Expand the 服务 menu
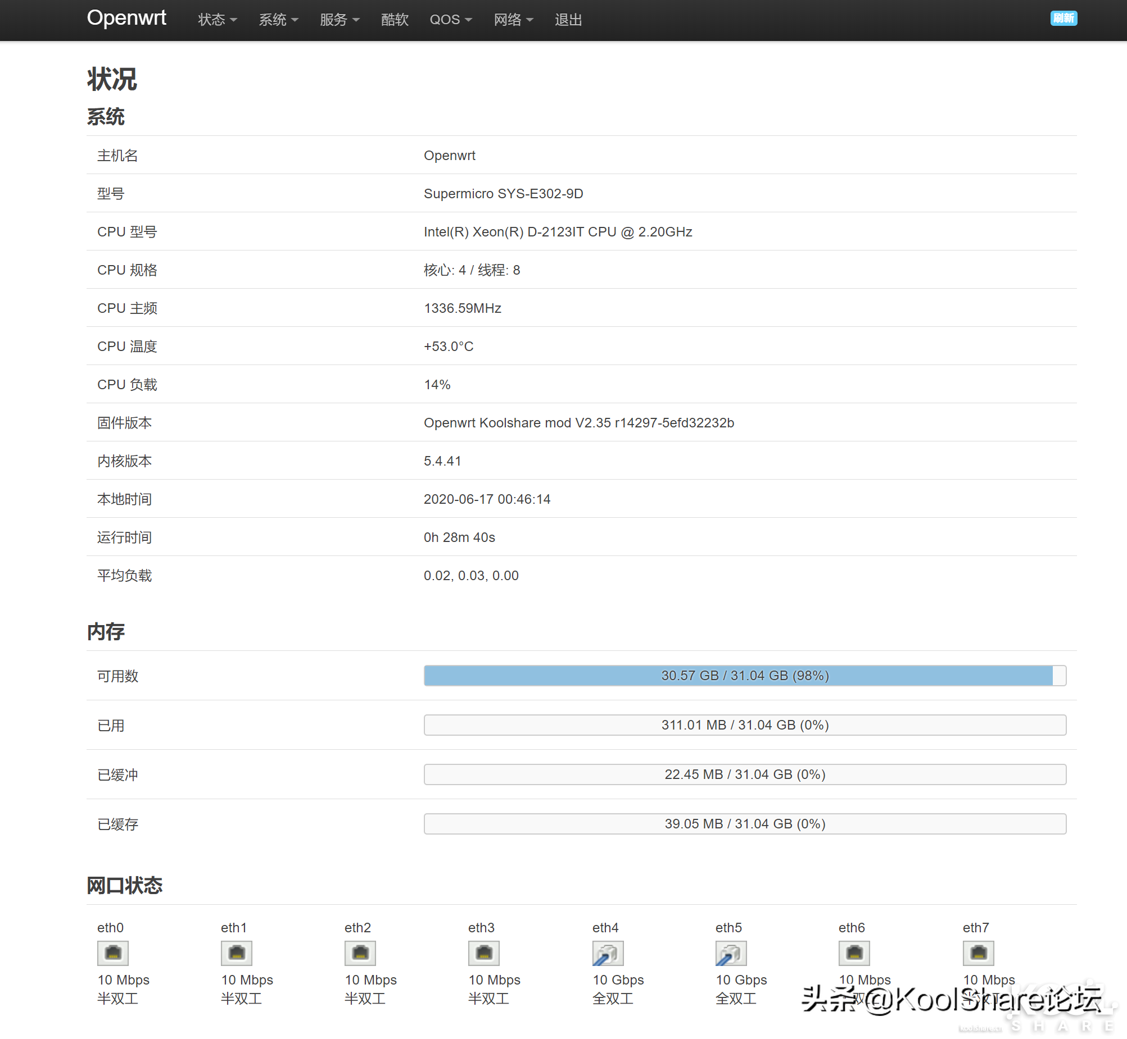Screen dimensions: 1127x1039 [340, 20]
